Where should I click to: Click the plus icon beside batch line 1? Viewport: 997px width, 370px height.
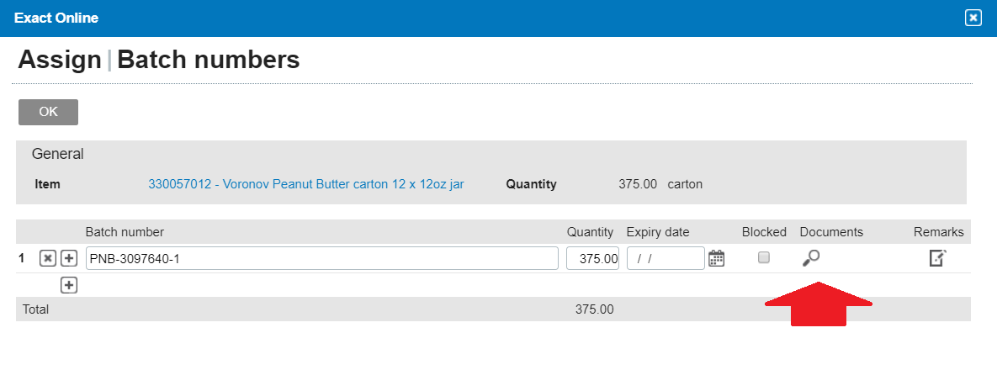pos(69,259)
